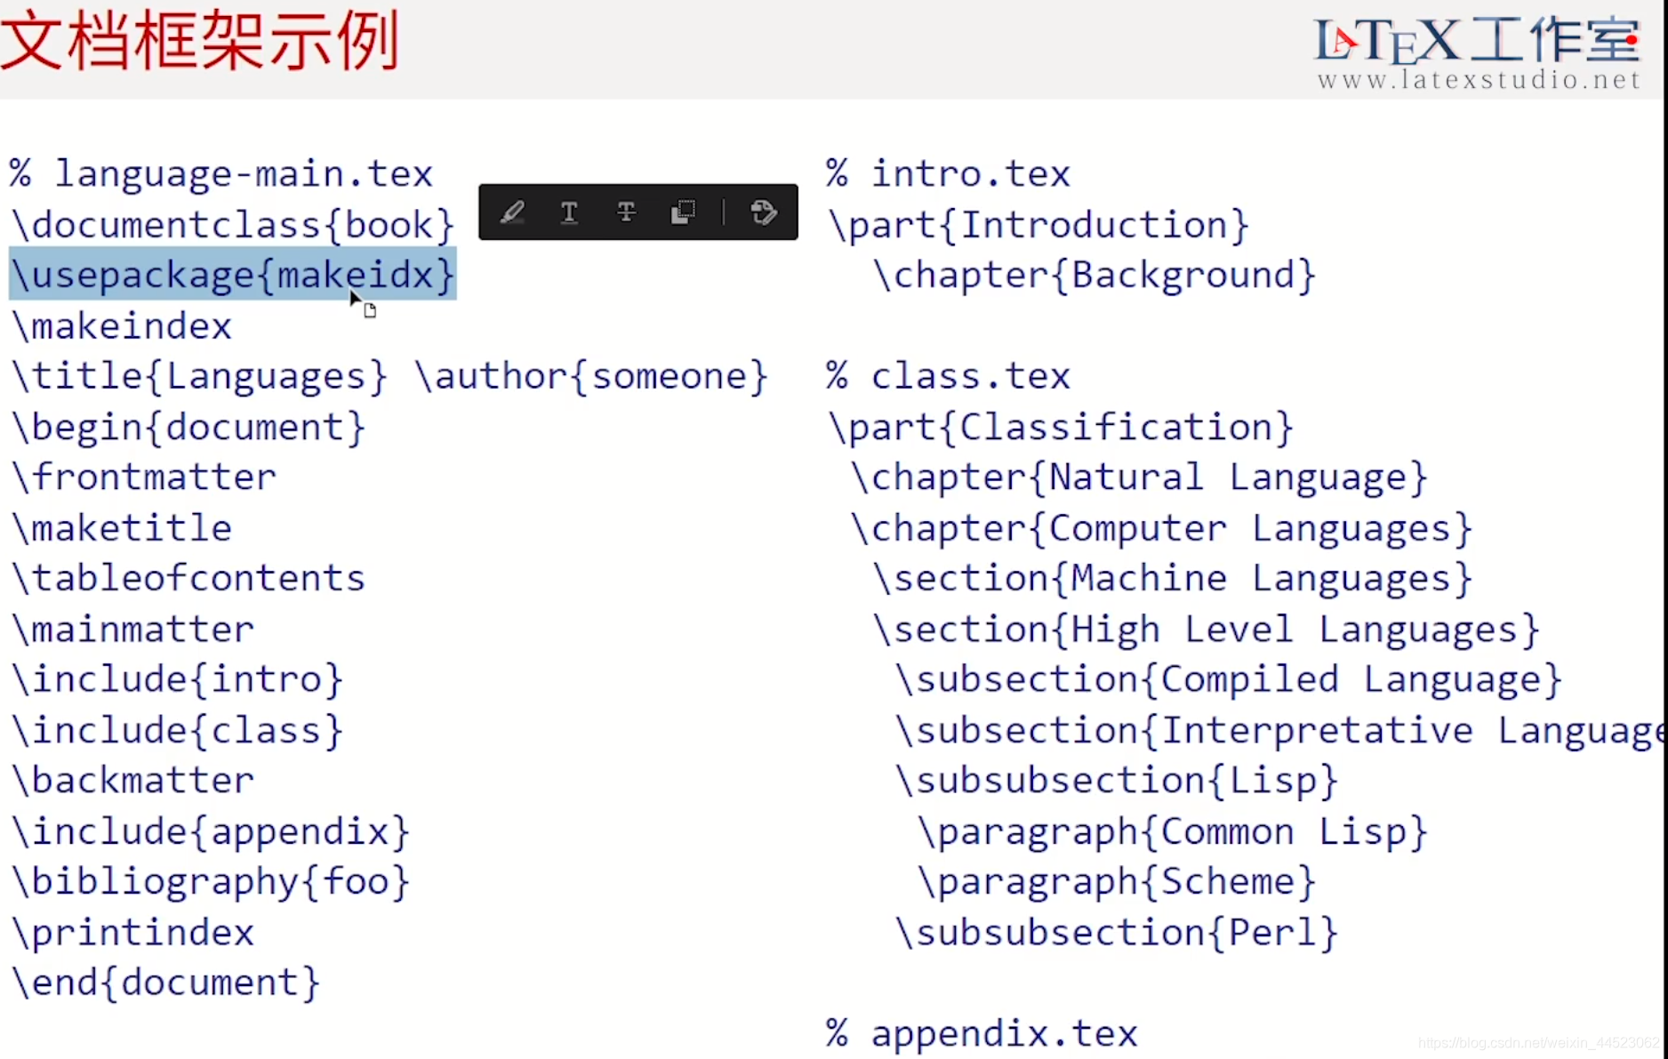Click the \part{Introduction} line
Screen dimensions: 1668x1059
coord(1038,225)
